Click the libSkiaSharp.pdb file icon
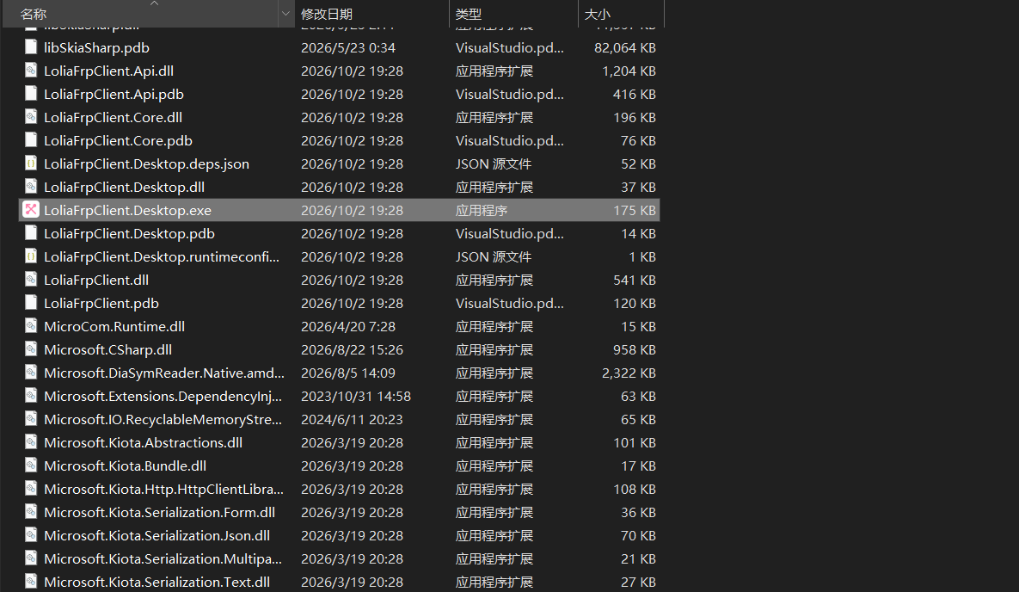Image resolution: width=1019 pixels, height=592 pixels. click(31, 46)
